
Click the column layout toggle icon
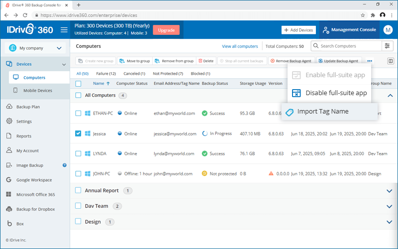[391, 61]
